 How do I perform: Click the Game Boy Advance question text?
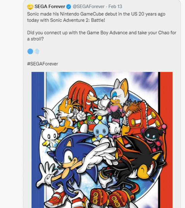click(102, 36)
